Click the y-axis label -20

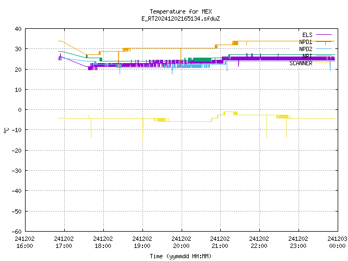click(x=17, y=151)
